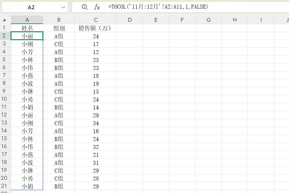Select the row 1 header
The height and width of the screenshot is (193, 289).
click(4, 28)
